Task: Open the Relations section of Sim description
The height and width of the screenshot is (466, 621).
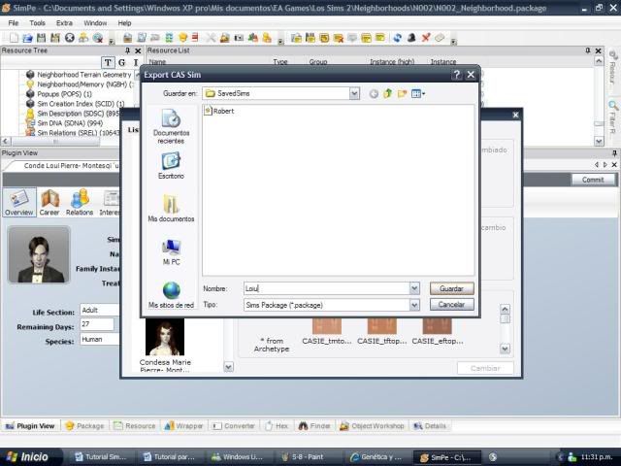Action: pos(80,202)
